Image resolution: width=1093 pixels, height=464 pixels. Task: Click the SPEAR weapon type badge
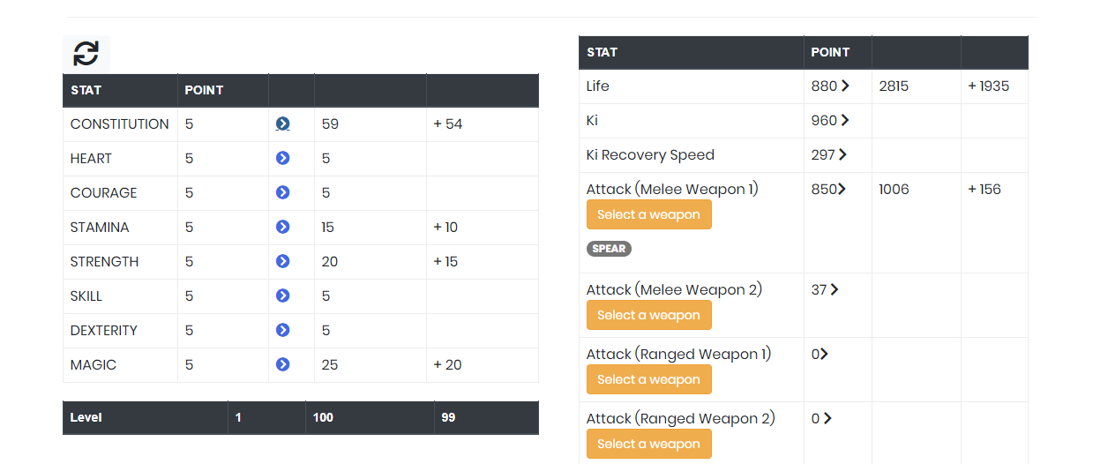point(609,249)
